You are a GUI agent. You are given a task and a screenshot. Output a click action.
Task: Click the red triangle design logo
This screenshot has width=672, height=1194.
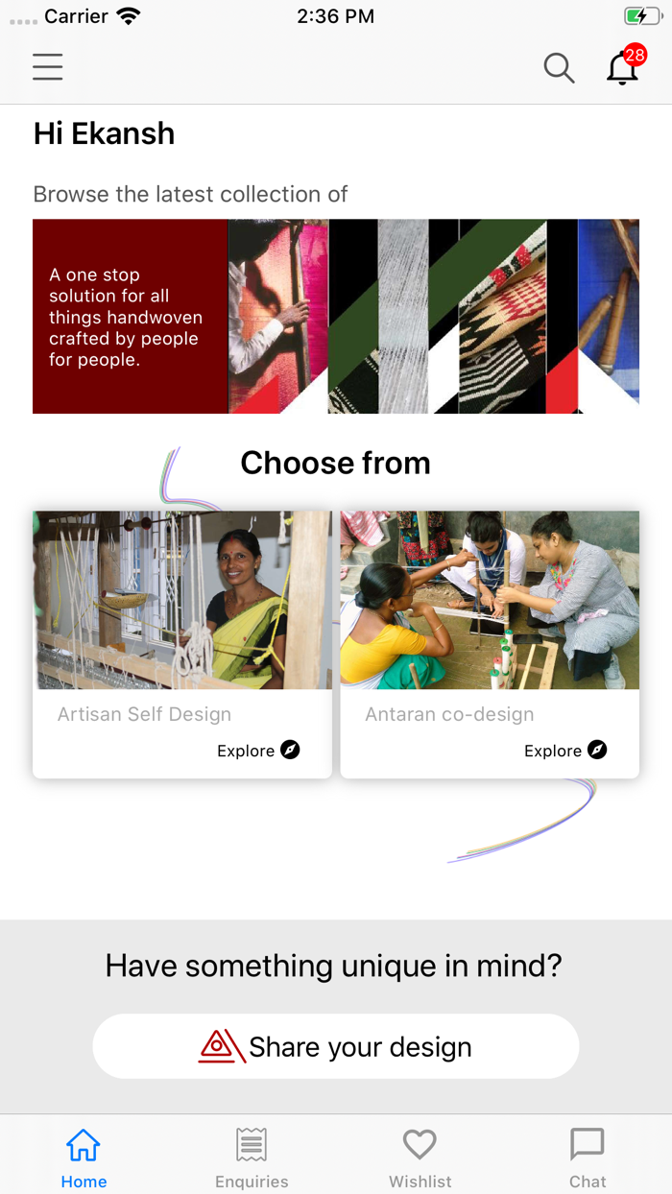[222, 1046]
